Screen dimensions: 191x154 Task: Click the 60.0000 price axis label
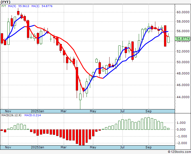pyautogui.click(x=183, y=12)
